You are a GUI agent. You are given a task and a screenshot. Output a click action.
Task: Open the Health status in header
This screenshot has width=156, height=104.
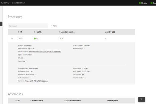pyautogui.click(x=143, y=3)
